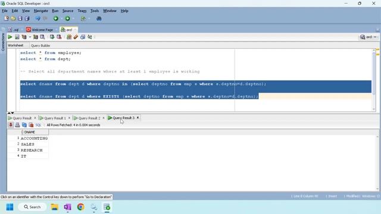Viewport: 381px width, 214px height.
Task: Open the dropdown arrow beside Back button
Action: pos(62,18)
